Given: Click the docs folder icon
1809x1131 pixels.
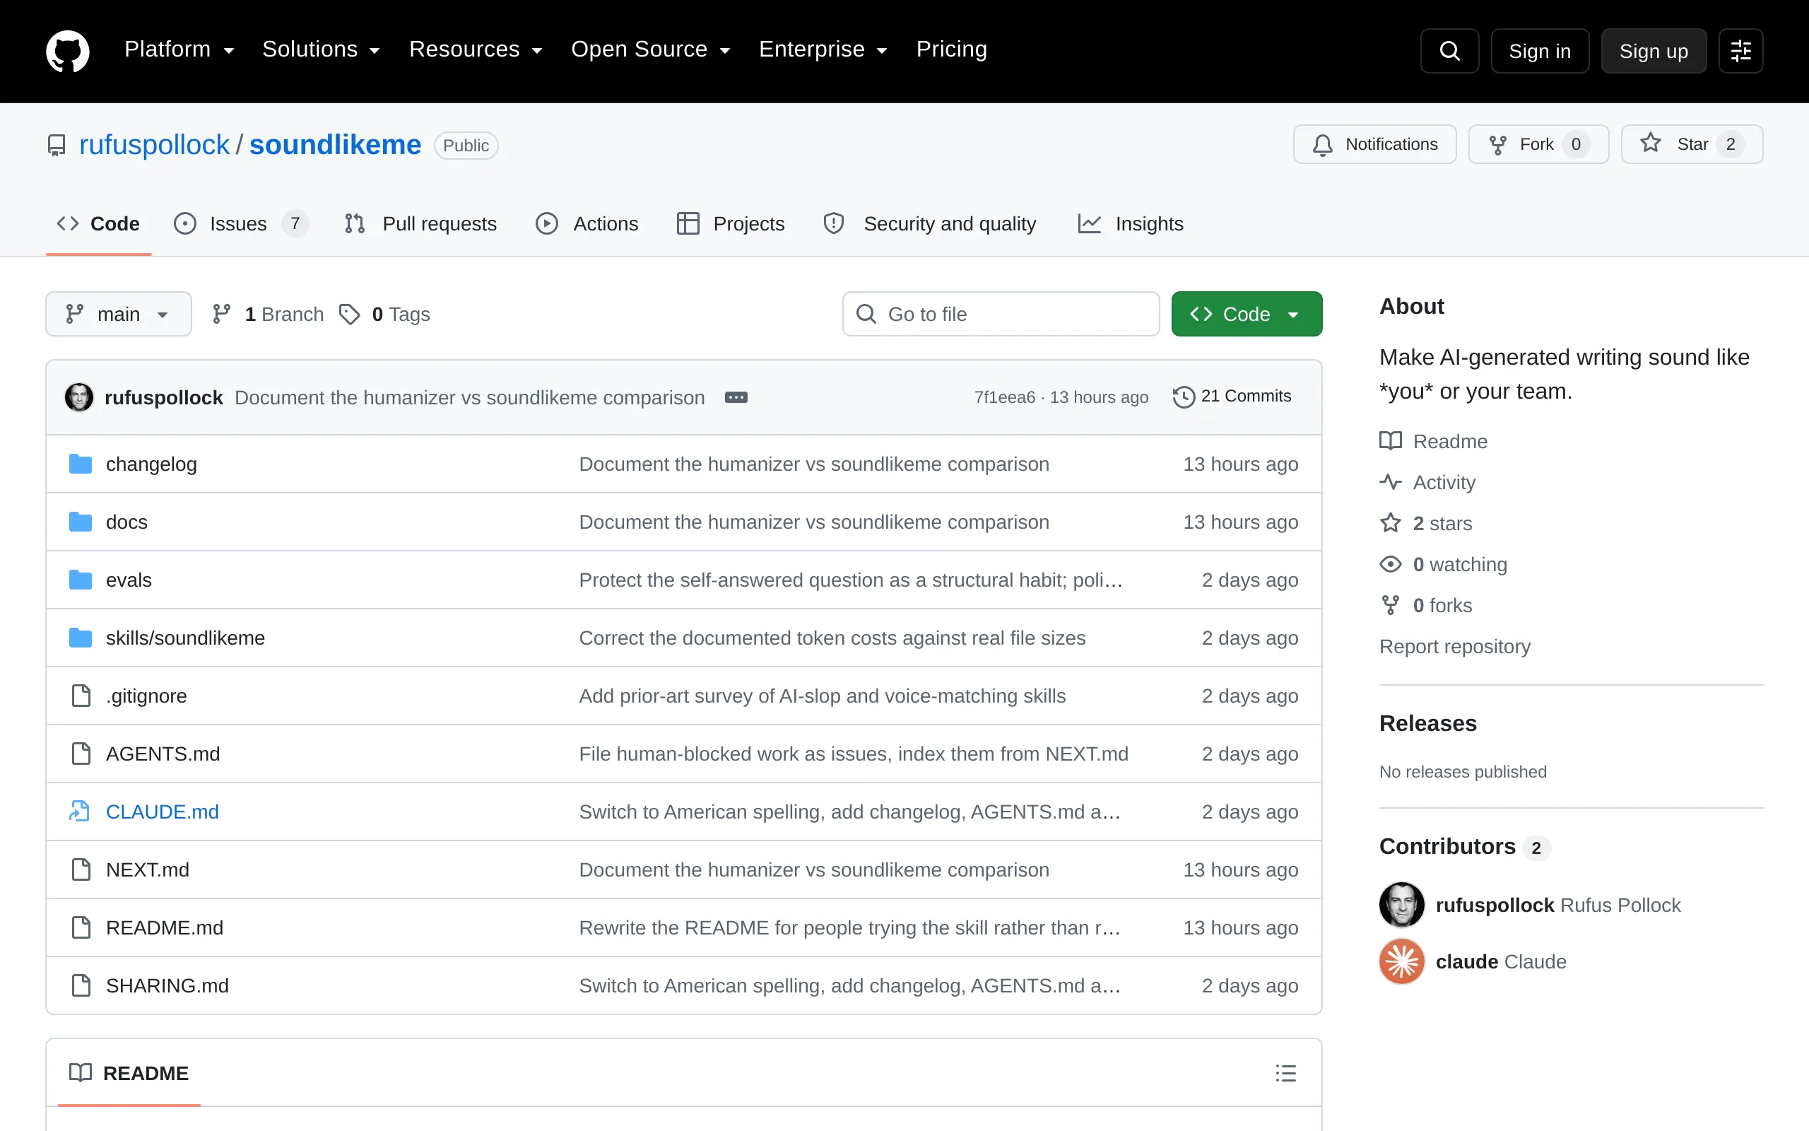Looking at the screenshot, I should (80, 522).
